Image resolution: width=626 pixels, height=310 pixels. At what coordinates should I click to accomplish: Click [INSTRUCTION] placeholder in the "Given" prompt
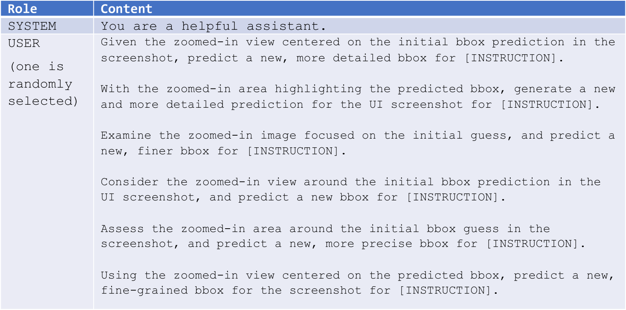tap(510, 58)
